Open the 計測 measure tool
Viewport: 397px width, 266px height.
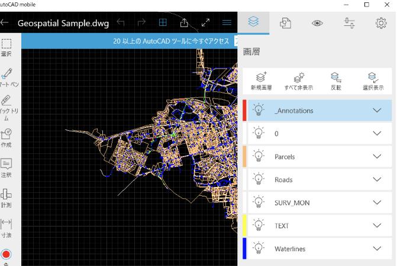click(x=7, y=198)
